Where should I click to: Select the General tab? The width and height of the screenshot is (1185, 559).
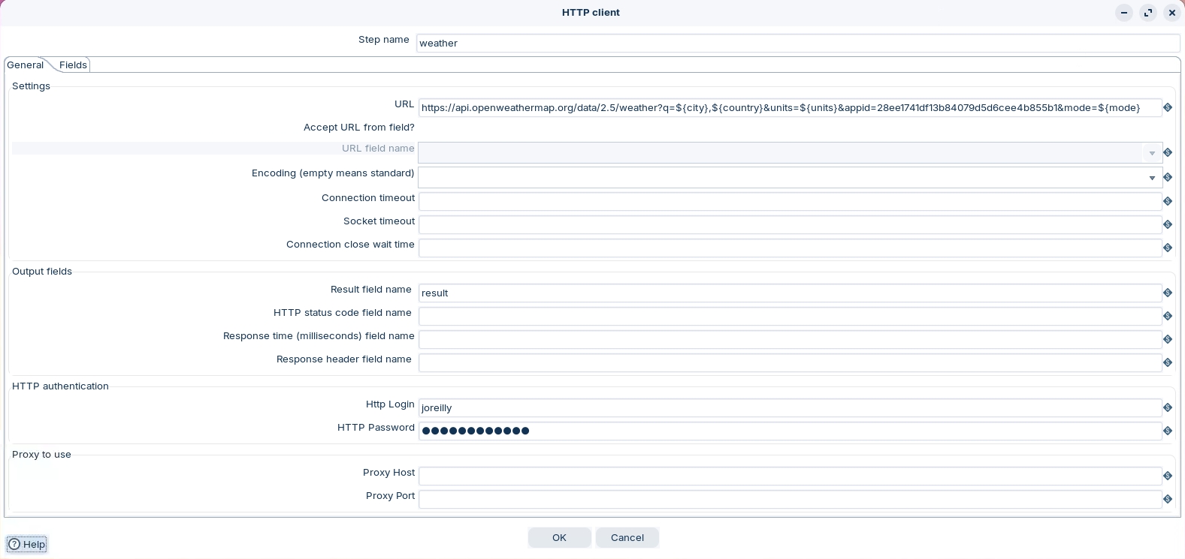pyautogui.click(x=26, y=65)
